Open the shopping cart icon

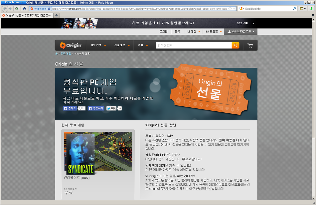pyautogui.click(x=250, y=45)
